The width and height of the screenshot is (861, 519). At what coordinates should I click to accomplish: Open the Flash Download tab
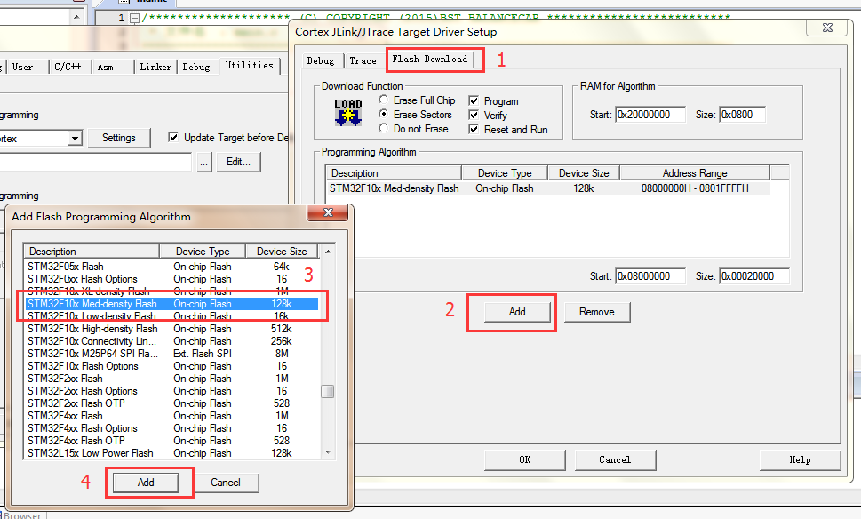pos(430,60)
